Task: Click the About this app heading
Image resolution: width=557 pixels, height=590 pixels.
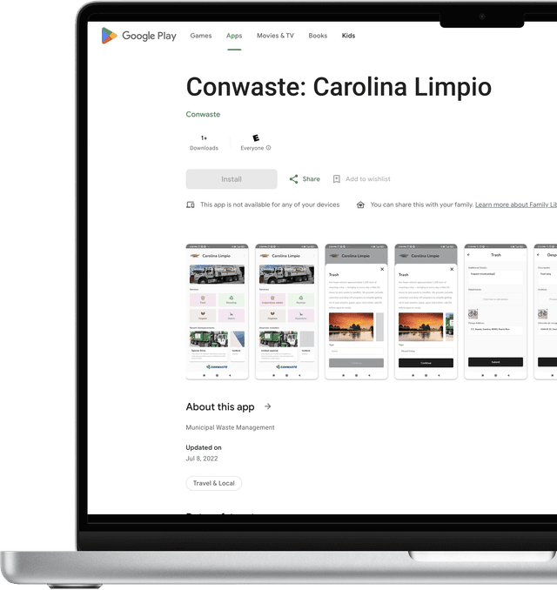Action: click(x=220, y=406)
